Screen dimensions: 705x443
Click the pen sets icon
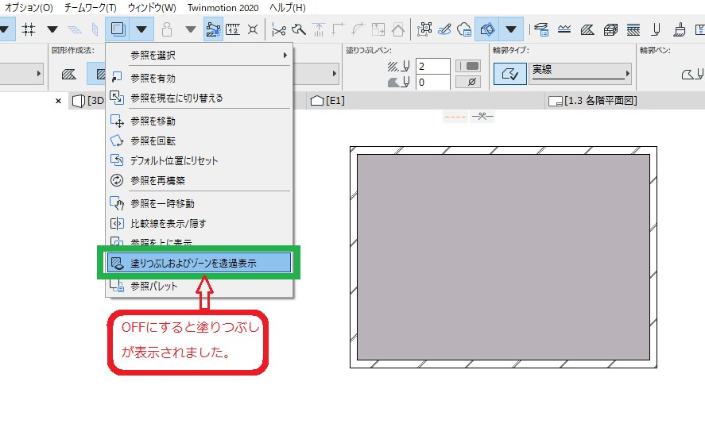tap(656, 29)
